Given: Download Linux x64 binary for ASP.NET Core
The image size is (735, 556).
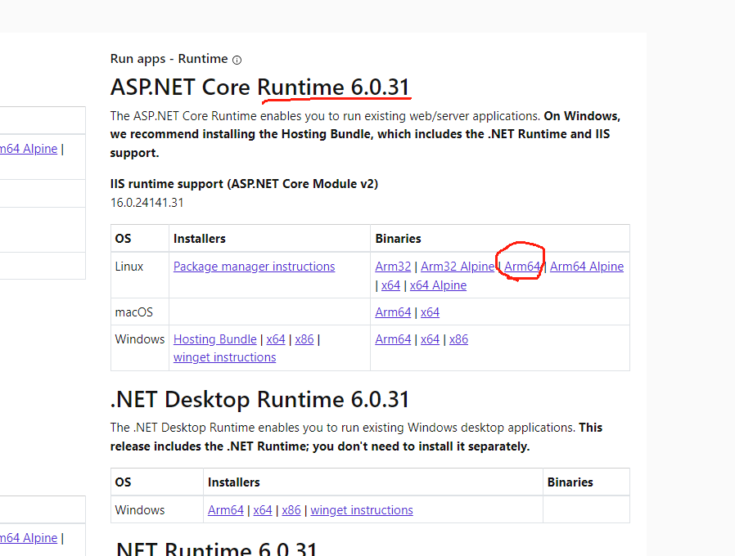Looking at the screenshot, I should (x=390, y=285).
